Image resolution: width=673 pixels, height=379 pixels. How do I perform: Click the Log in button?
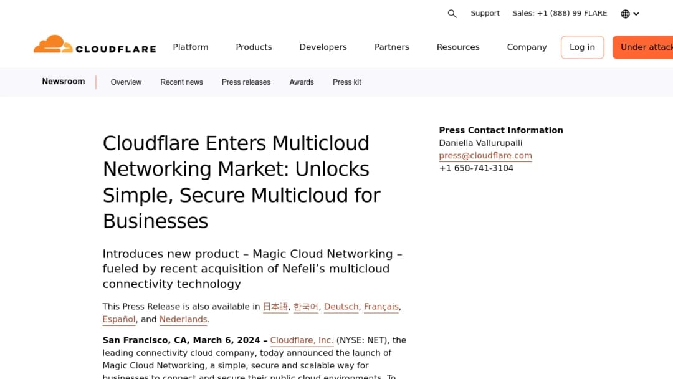click(x=582, y=47)
